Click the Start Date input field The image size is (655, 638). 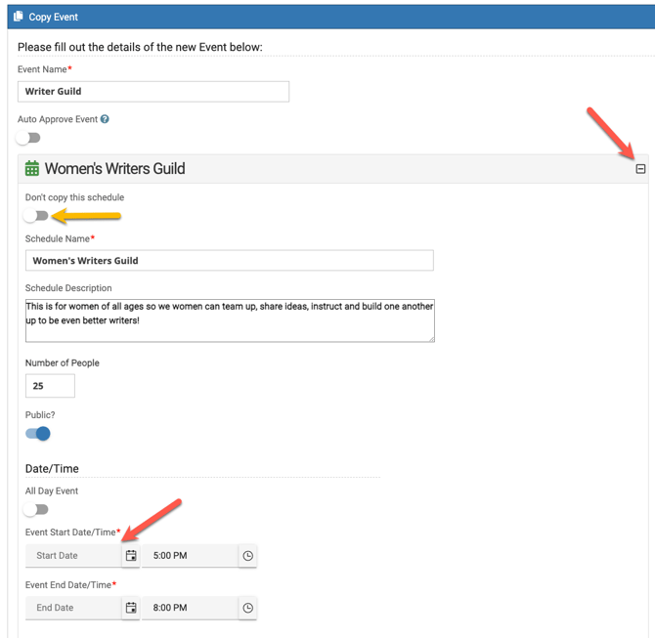pyautogui.click(x=73, y=556)
